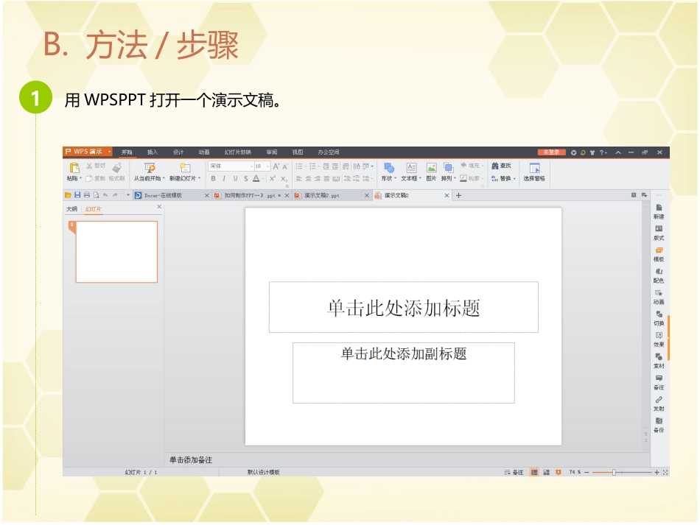
Task: Toggle Underline formatting
Action: click(x=235, y=178)
